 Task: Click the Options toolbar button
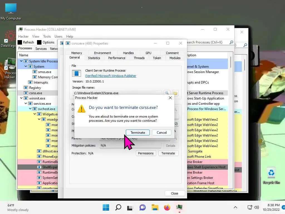tap(46, 42)
